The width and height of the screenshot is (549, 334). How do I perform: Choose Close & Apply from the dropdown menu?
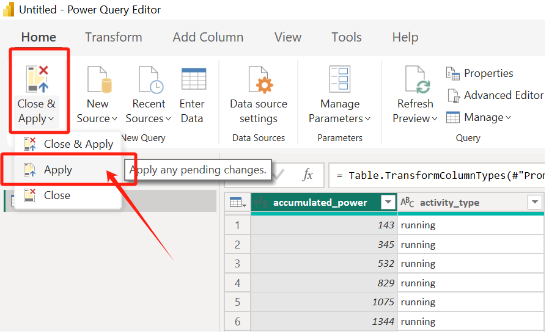click(x=68, y=144)
